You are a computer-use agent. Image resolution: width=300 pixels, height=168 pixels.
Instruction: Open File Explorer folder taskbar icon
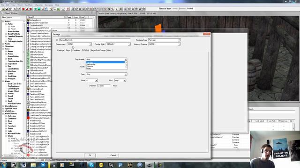(33, 165)
